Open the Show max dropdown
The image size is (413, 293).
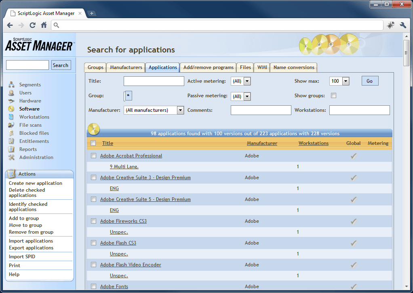click(x=346, y=81)
